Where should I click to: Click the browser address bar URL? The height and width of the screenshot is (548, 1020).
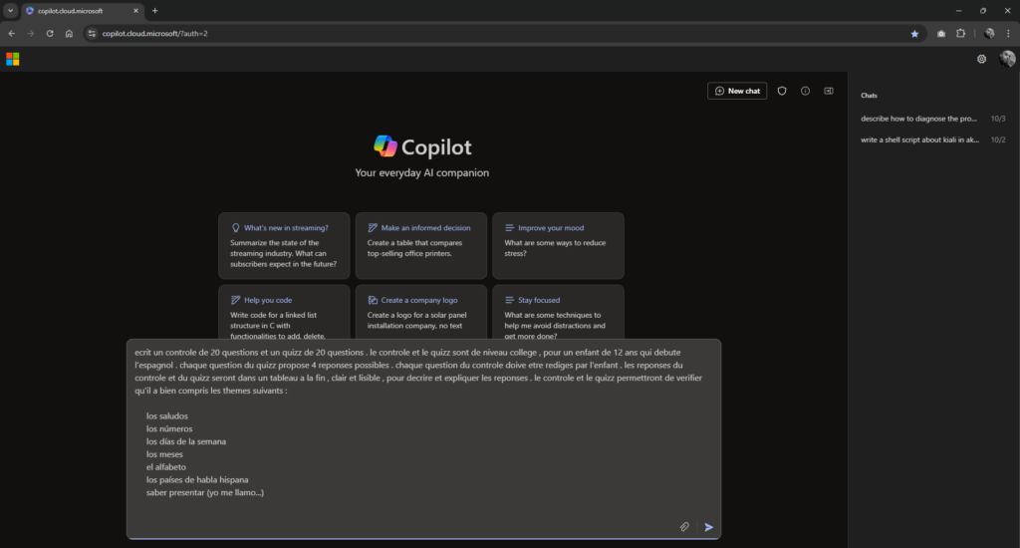point(154,33)
